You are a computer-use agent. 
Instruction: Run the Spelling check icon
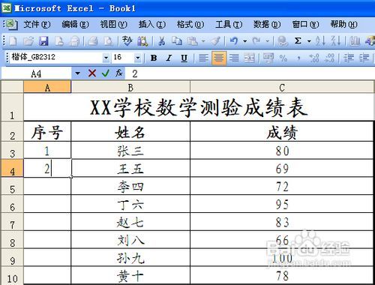coord(127,41)
